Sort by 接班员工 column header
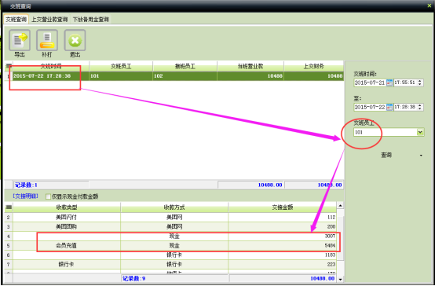435x286 pixels. point(185,66)
